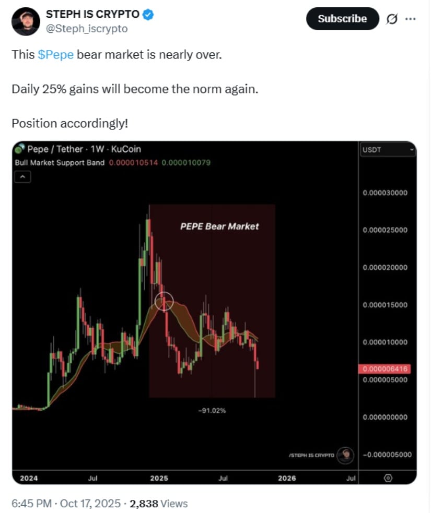
Task: Click the red 0.000006416 price label
Action: [386, 369]
